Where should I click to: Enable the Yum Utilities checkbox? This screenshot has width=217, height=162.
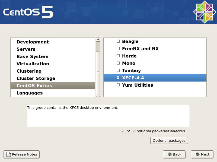[118, 85]
